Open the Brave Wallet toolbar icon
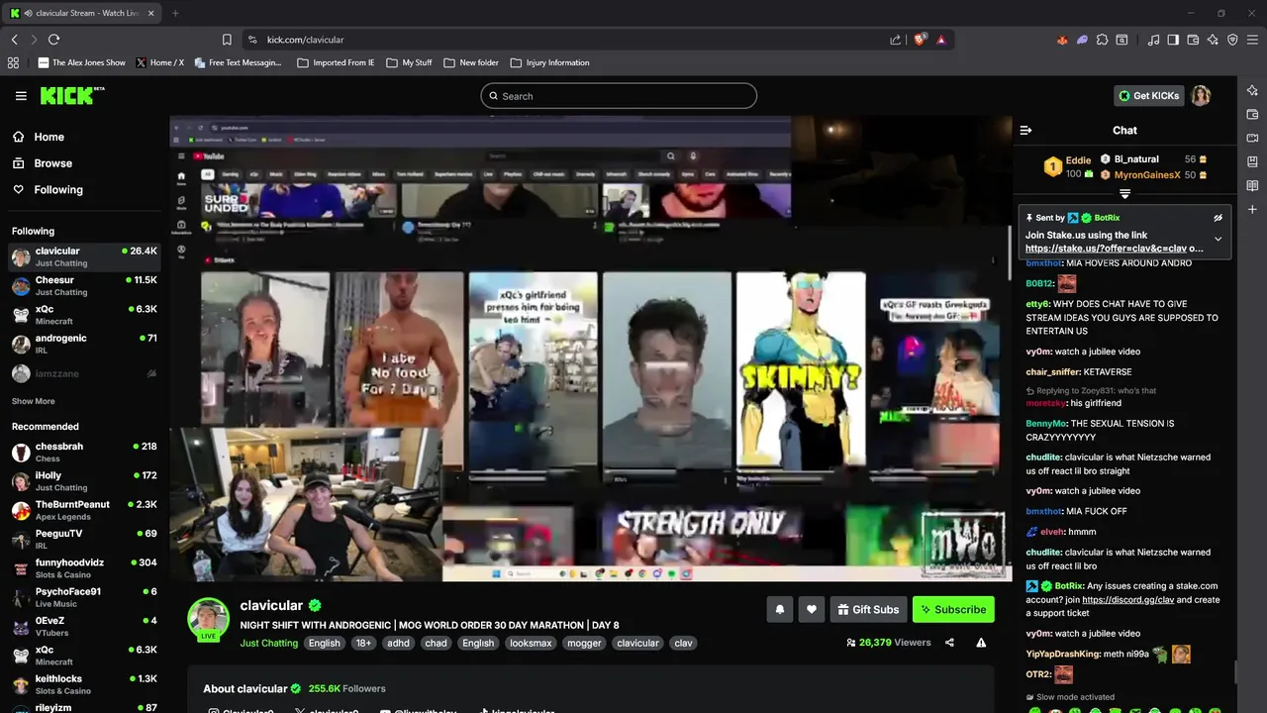The height and width of the screenshot is (713, 1267). [x=1193, y=40]
